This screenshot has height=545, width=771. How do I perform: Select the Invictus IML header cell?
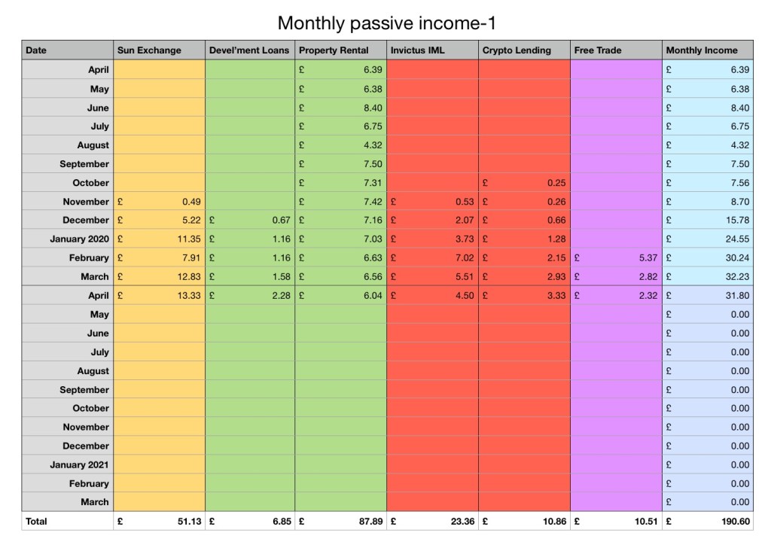pos(432,50)
